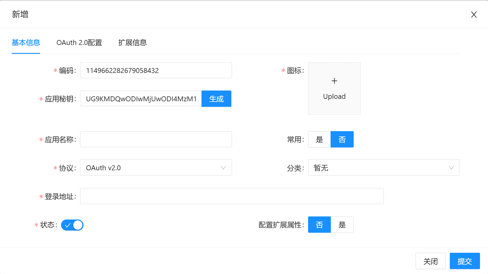Choose 否 for 配置扩展属性

pyautogui.click(x=319, y=225)
